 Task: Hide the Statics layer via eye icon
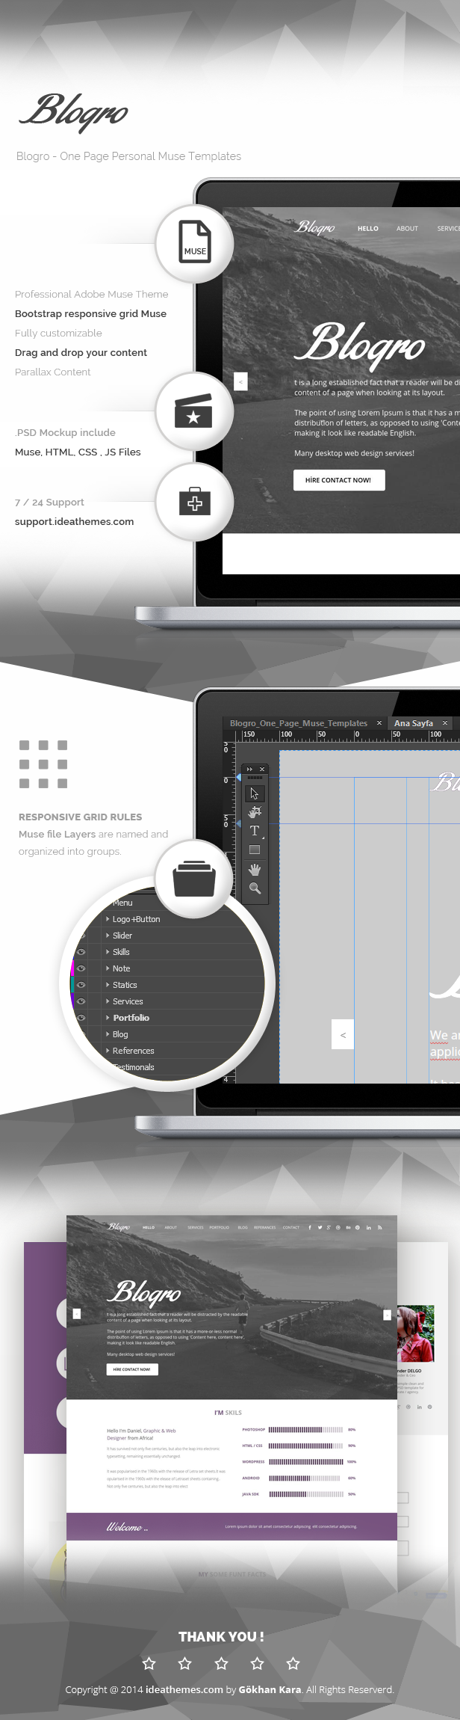(81, 985)
